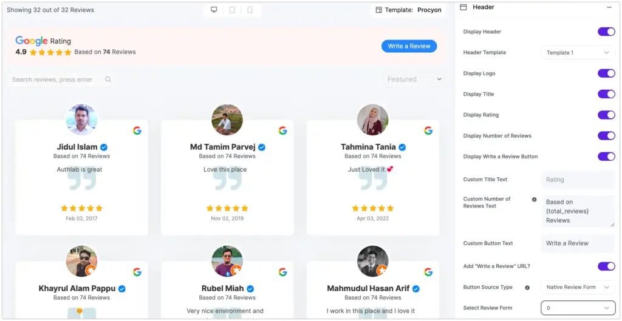The image size is (622, 321).
Task: Click info icon beside Custom Number of Reviews Text
Action: click(534, 200)
